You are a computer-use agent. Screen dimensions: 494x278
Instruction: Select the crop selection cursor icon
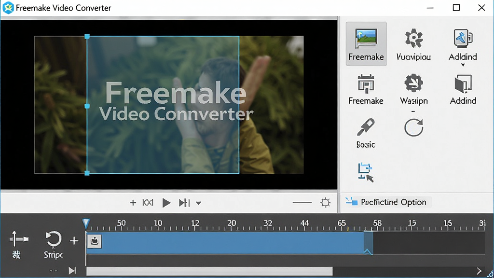pos(366,172)
